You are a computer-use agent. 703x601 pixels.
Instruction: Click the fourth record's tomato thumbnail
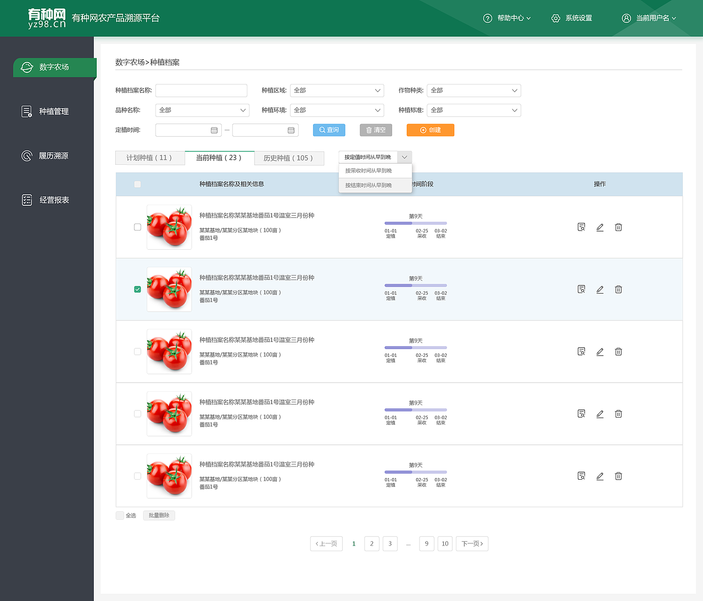pyautogui.click(x=169, y=414)
